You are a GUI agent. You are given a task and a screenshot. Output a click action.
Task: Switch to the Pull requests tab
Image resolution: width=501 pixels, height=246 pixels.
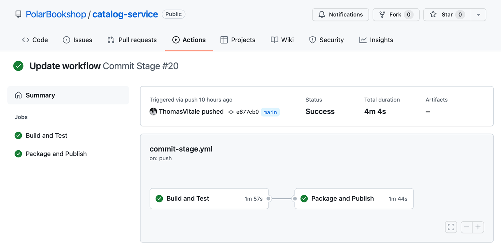click(x=132, y=40)
